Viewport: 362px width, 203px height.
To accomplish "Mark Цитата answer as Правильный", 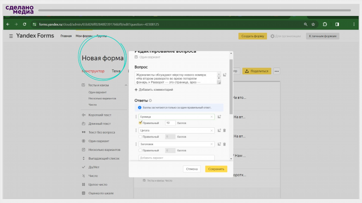I will click(140, 136).
